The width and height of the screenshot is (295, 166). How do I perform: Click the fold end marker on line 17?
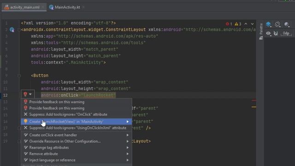[19, 128]
